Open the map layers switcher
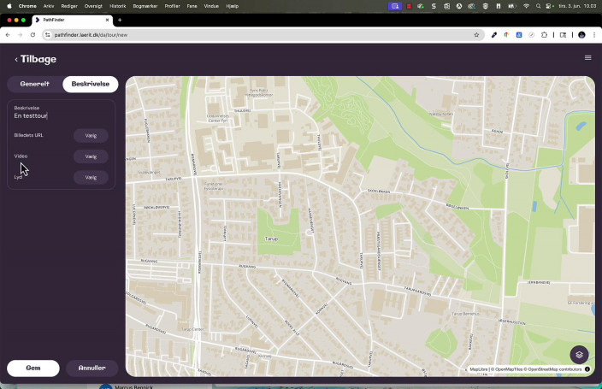The width and height of the screenshot is (602, 389). click(x=579, y=354)
